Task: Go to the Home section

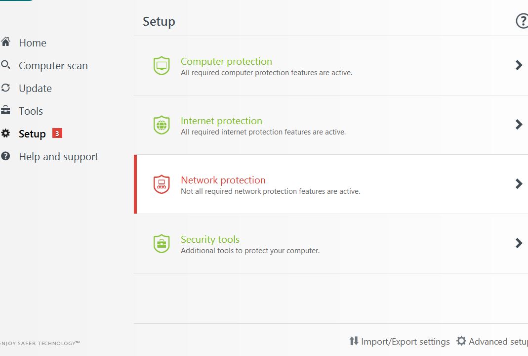Action: pyautogui.click(x=32, y=43)
